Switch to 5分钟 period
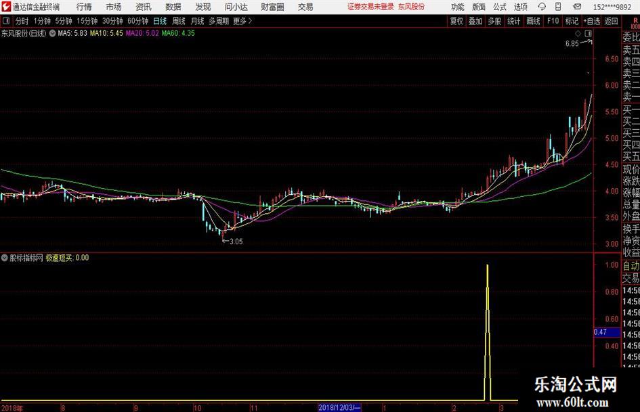 [x=64, y=21]
